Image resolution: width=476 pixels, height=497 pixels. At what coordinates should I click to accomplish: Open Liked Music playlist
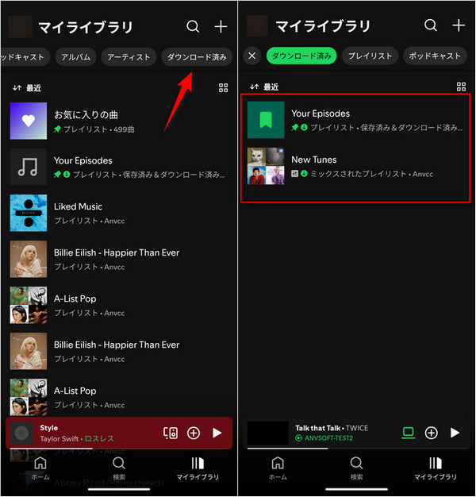[119, 213]
